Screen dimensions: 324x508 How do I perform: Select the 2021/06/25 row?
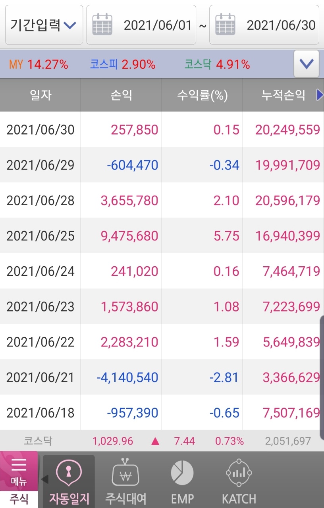coord(159,236)
